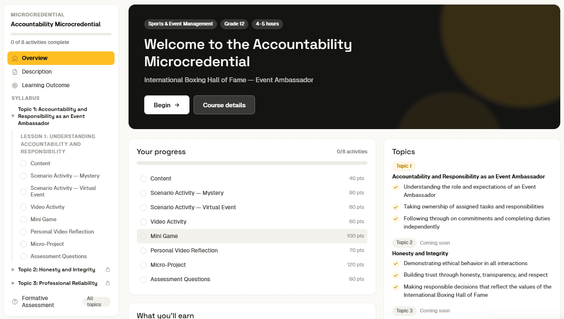This screenshot has width=564, height=319.
Task: Click the Topic 2 badge in Topics
Action: pos(405,243)
